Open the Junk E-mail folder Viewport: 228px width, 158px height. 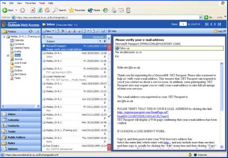point(18,63)
